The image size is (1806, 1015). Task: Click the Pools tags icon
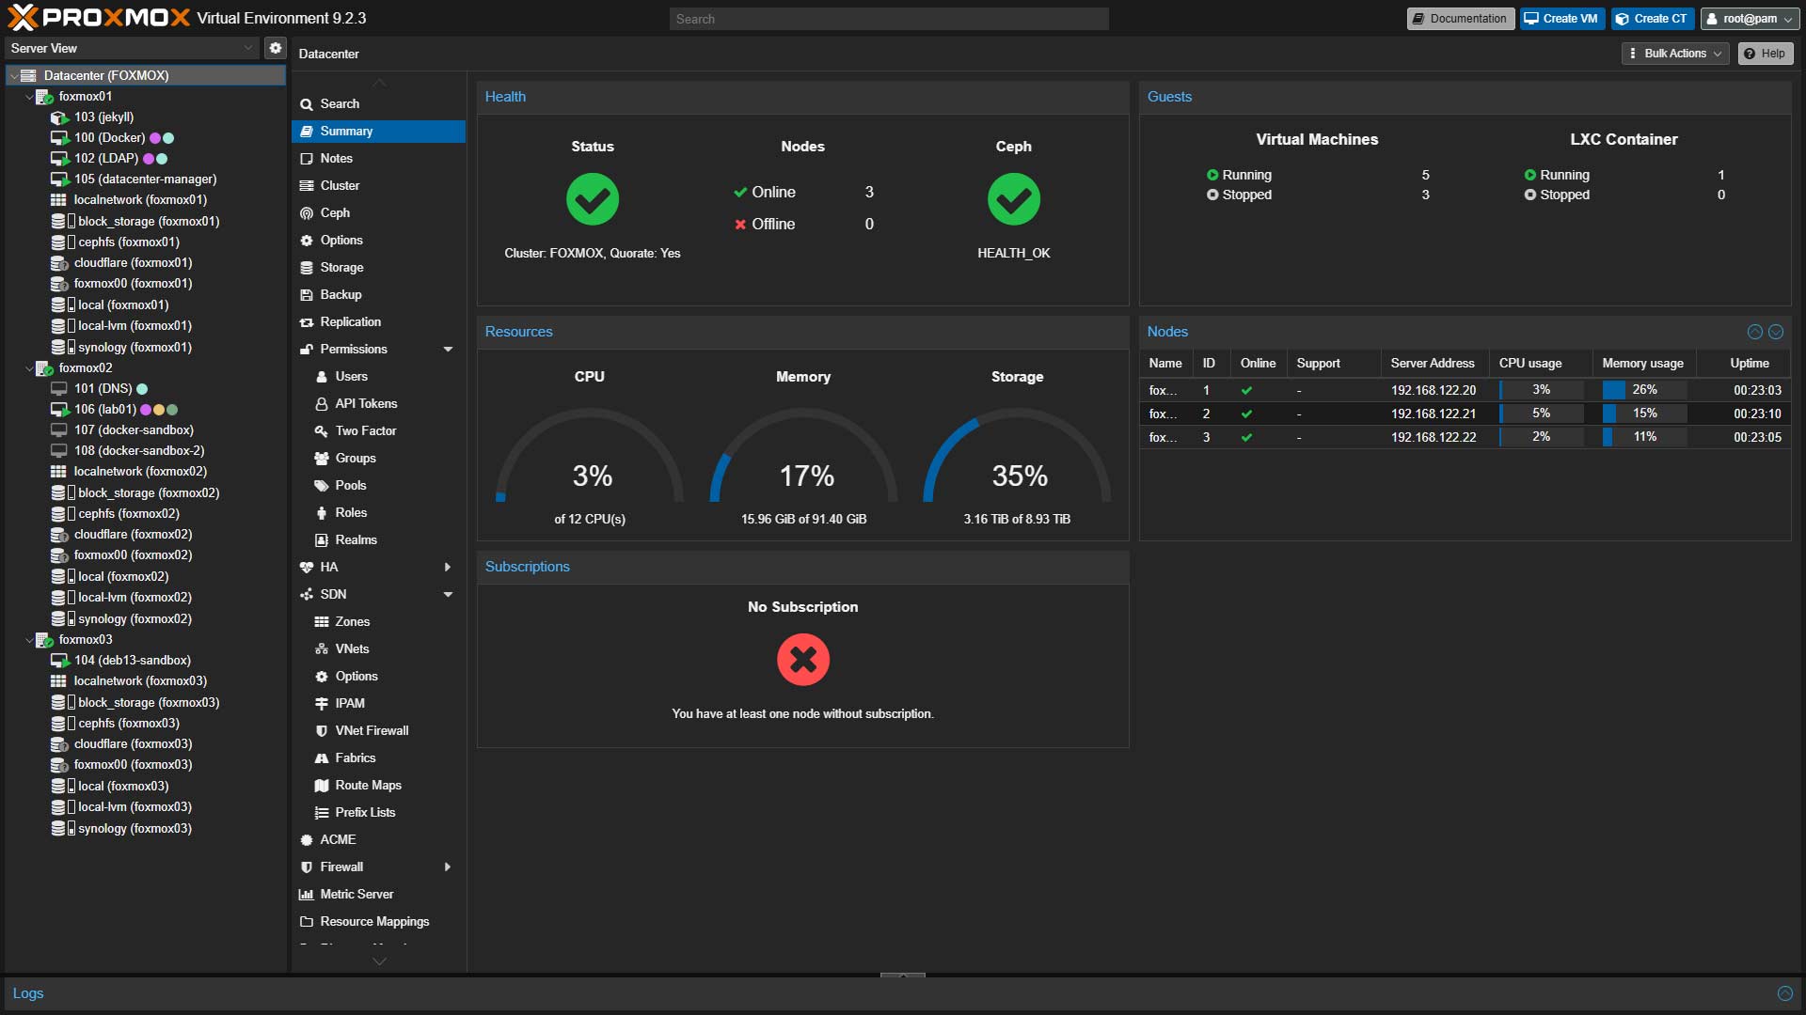click(322, 486)
